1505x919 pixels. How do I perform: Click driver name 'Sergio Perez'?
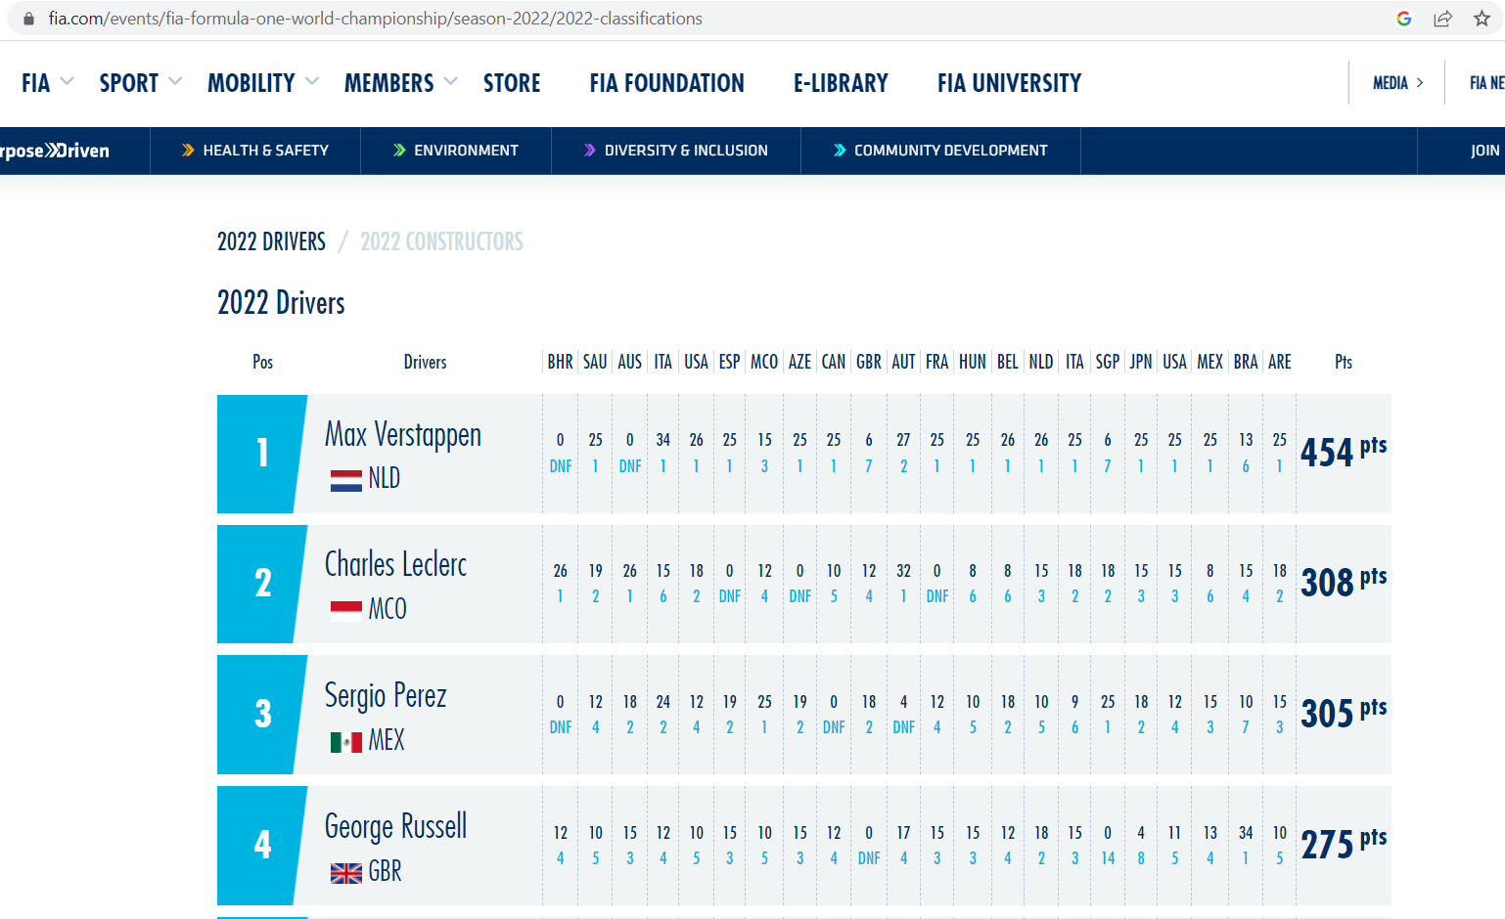[x=386, y=696]
